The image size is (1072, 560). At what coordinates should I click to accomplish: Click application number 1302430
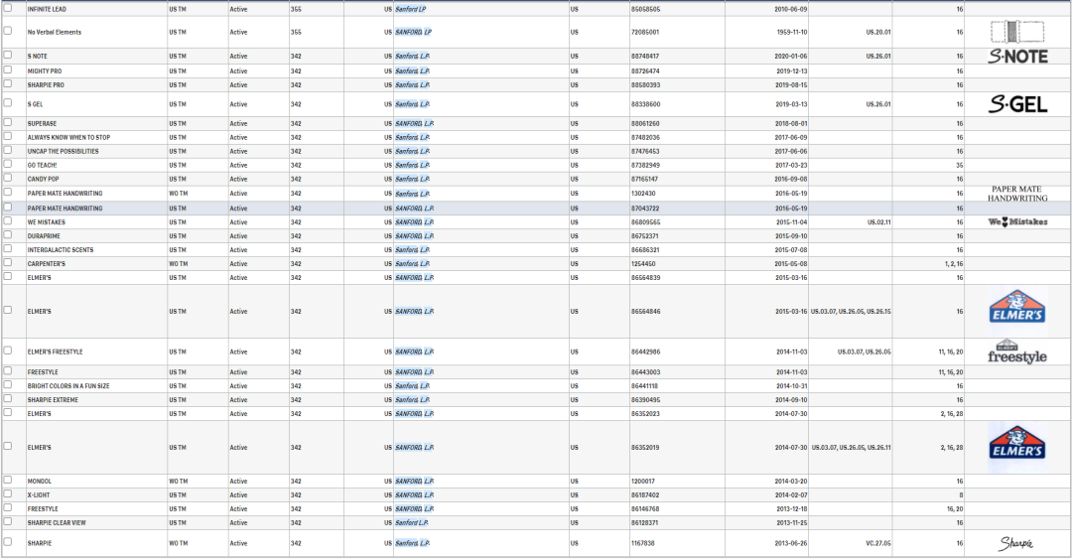click(643, 194)
